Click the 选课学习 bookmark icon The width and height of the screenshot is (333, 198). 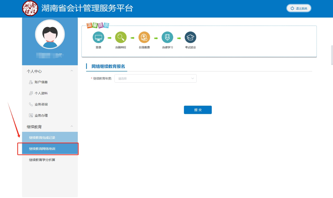pyautogui.click(x=167, y=37)
